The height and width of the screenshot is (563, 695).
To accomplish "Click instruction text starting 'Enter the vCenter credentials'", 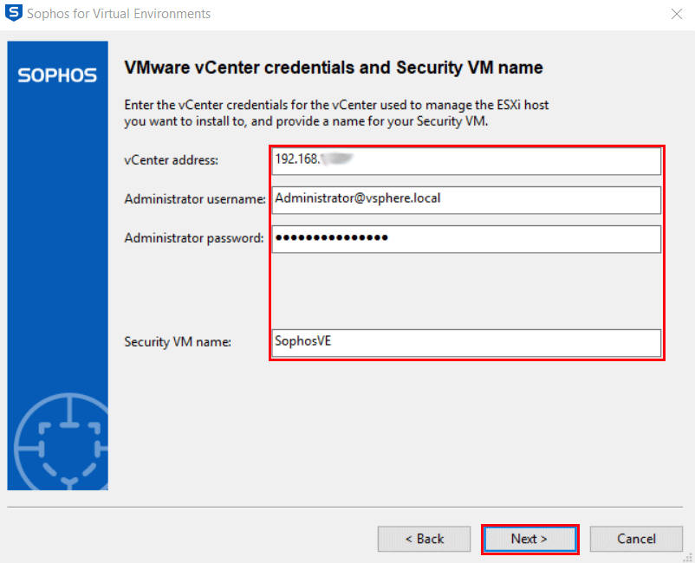I will 336,113.
